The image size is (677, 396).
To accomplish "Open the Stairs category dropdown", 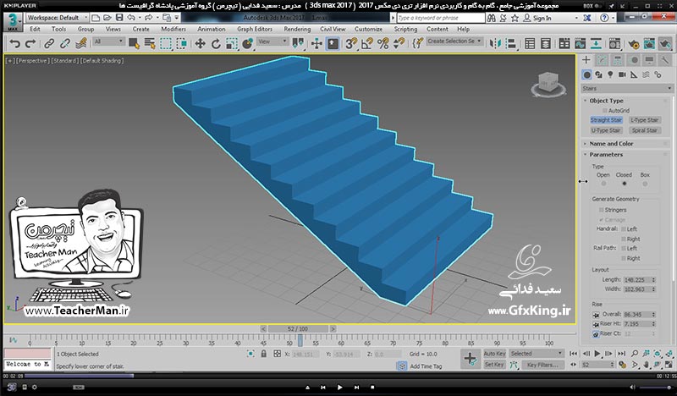I will pyautogui.click(x=627, y=88).
